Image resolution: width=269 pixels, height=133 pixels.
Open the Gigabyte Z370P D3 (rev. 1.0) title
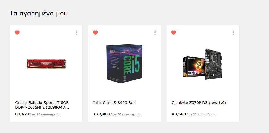tap(199, 103)
